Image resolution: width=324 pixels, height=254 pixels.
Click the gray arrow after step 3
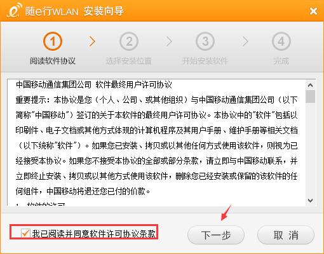[245, 41]
